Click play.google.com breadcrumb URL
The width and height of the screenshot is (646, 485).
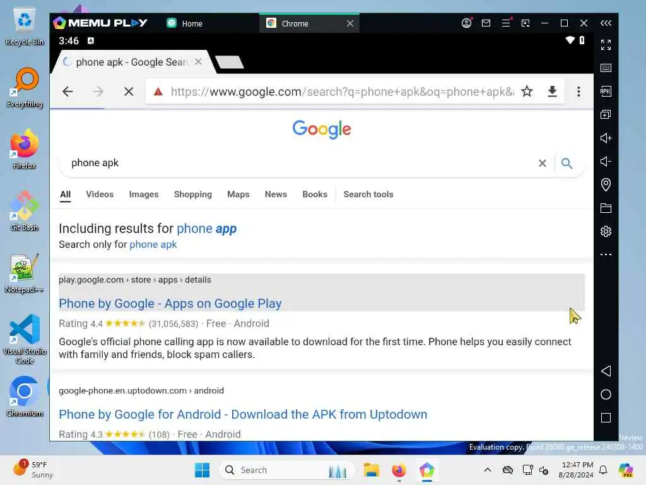[x=135, y=280]
